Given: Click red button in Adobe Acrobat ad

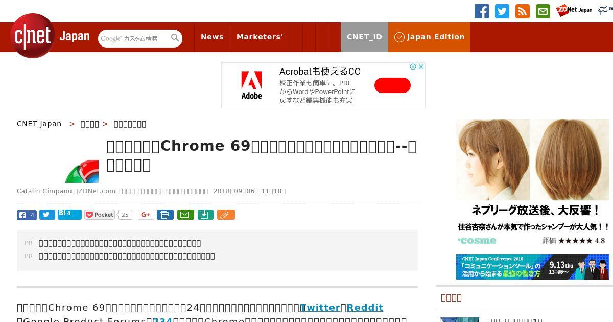Looking at the screenshot, I should point(392,85).
